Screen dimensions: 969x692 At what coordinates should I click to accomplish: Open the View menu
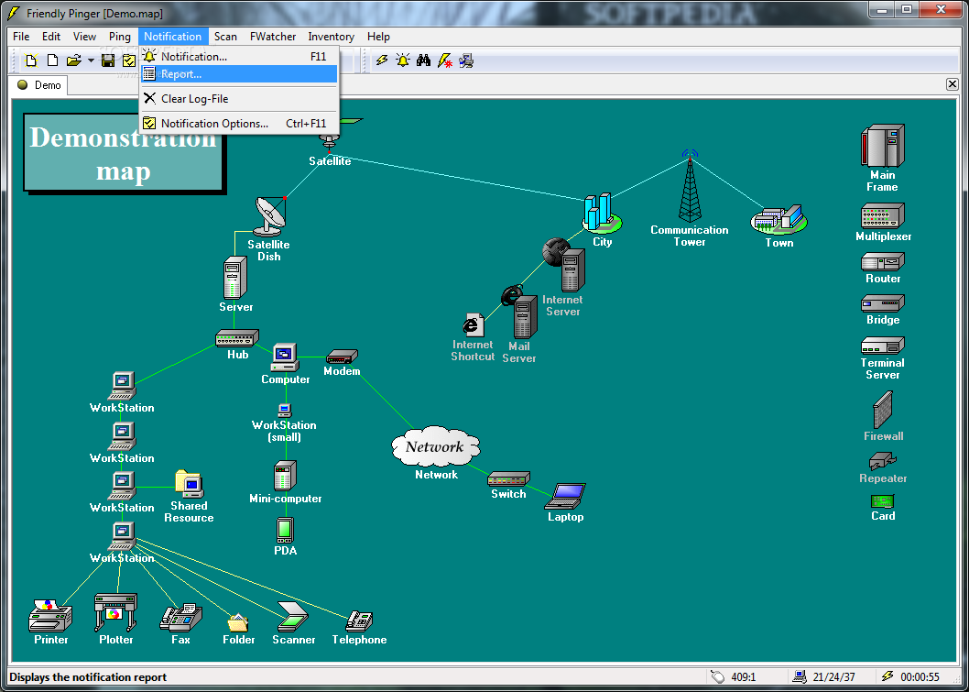tap(84, 37)
